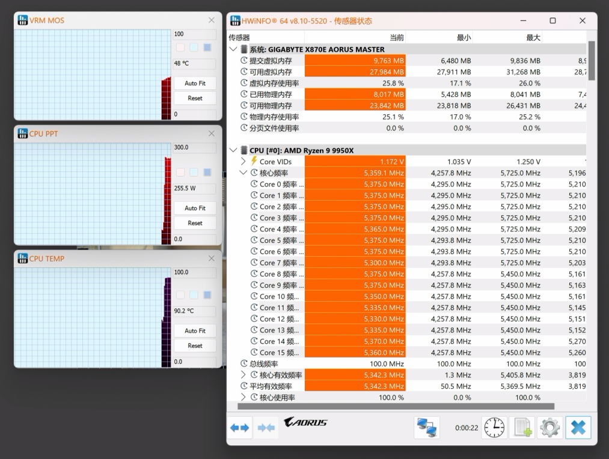Collapse the GIGABYTE X870E AORUS MASTER section
The width and height of the screenshot is (609, 459).
tap(233, 49)
